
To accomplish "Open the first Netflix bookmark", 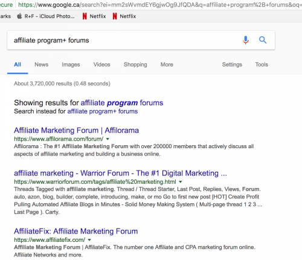I will 94,16.
